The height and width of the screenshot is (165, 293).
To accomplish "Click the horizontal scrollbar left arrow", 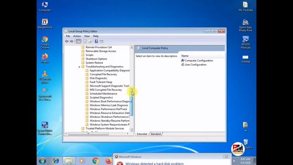I will (66, 133).
